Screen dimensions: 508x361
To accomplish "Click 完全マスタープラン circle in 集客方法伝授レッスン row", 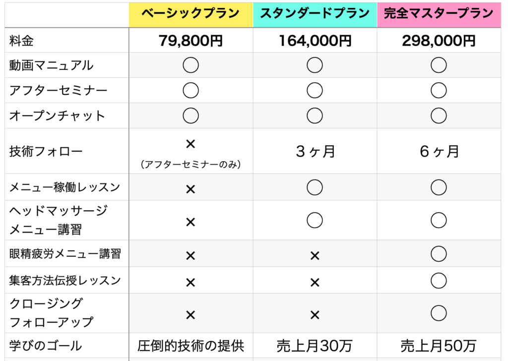I will coord(439,281).
